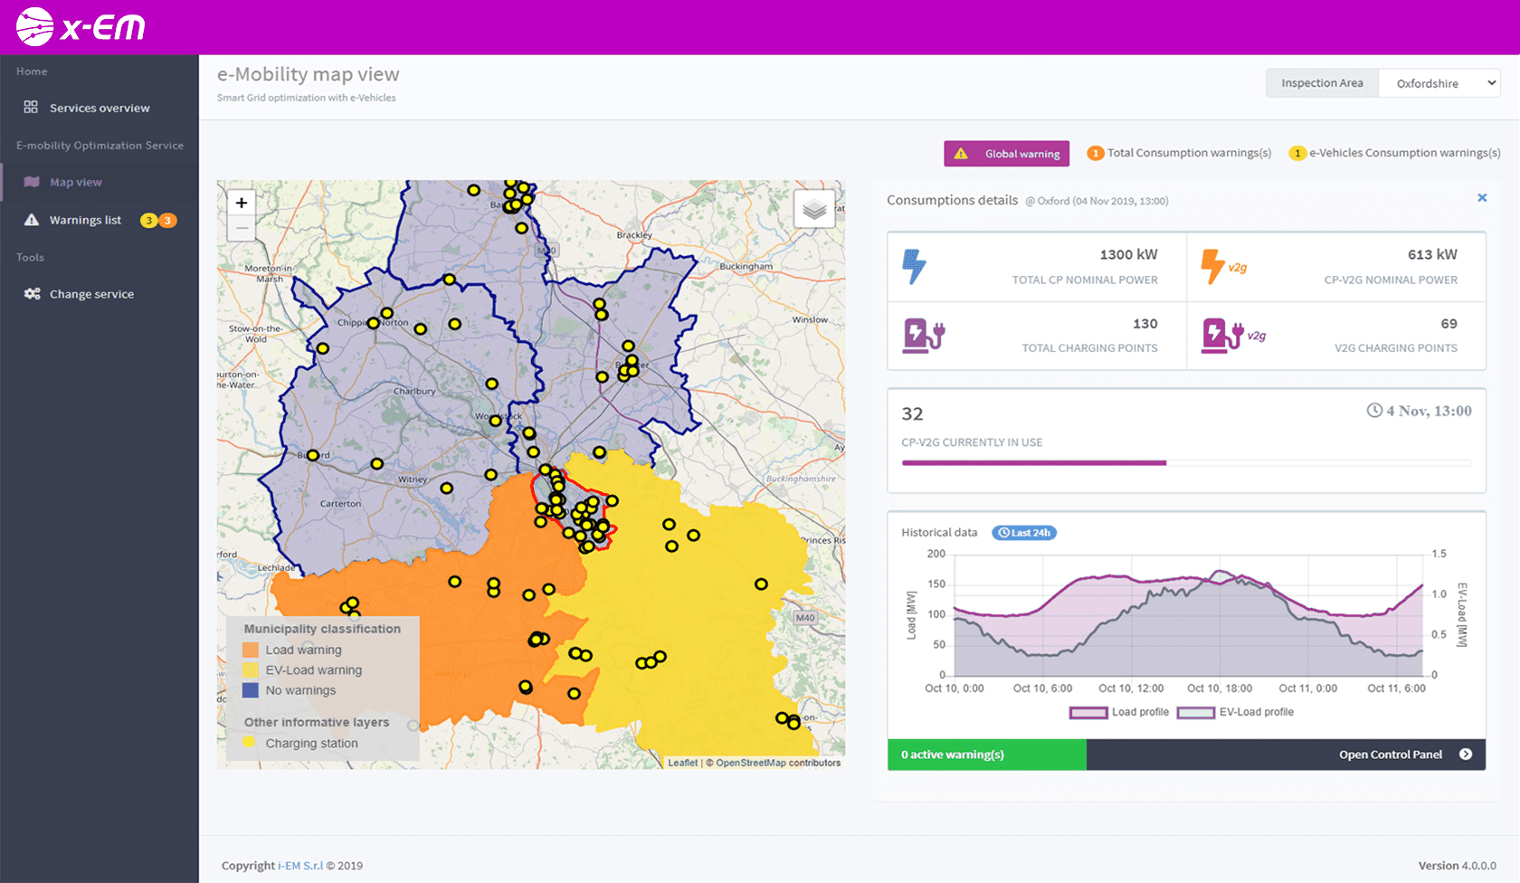Click the Municipality classification legend title
The height and width of the screenshot is (883, 1520).
click(322, 629)
